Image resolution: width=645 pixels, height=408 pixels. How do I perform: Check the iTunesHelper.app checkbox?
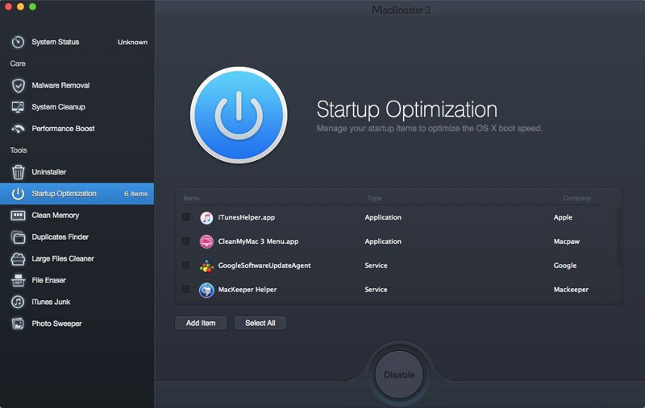(186, 217)
